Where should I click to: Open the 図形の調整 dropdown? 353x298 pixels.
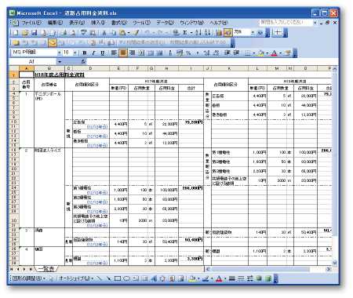pos(29,278)
